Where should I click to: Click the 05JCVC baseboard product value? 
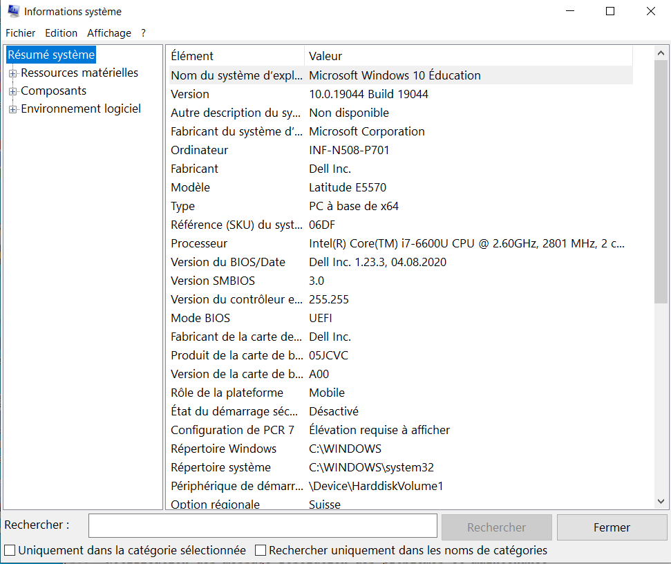tap(328, 355)
